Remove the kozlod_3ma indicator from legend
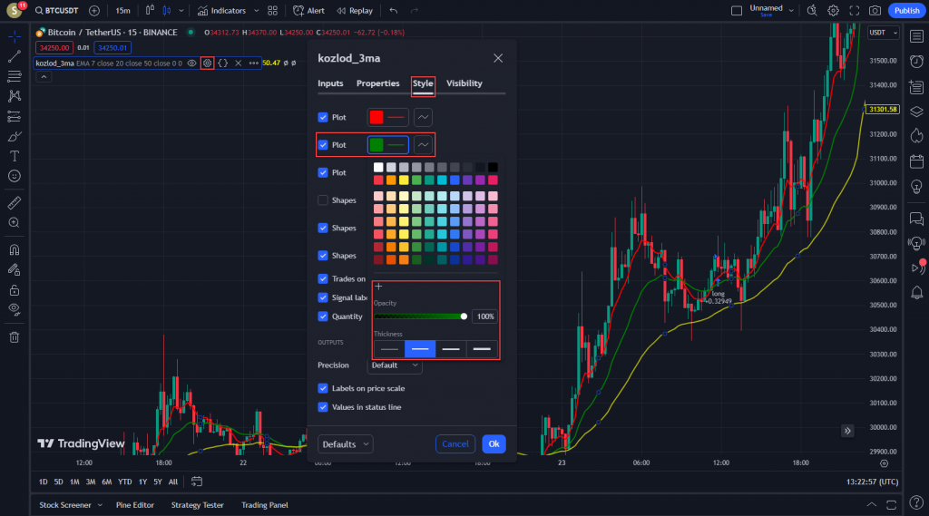 (x=239, y=63)
